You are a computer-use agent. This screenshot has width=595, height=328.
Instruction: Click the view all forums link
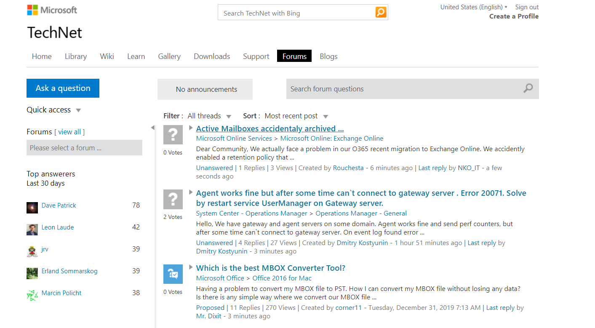tap(69, 132)
